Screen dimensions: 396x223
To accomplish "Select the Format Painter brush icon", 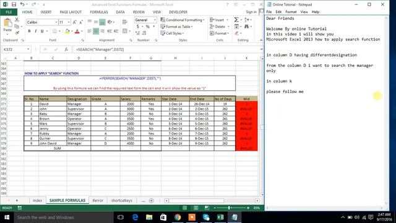I will pos(17,33).
